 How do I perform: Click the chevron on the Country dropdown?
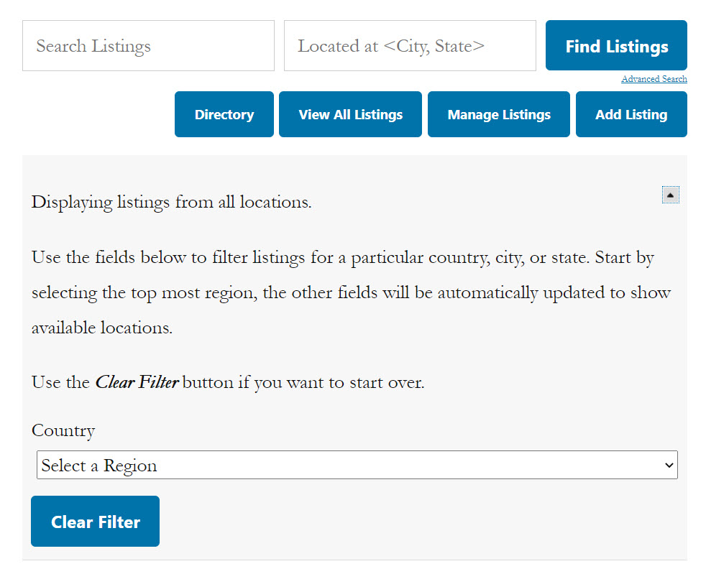click(x=669, y=465)
